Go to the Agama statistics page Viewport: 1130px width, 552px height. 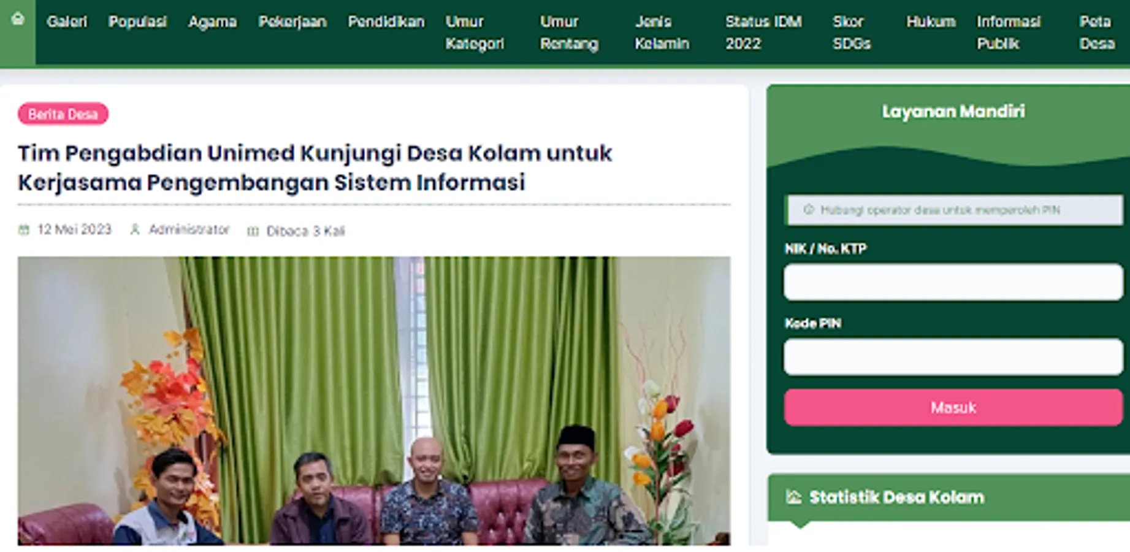(x=212, y=22)
